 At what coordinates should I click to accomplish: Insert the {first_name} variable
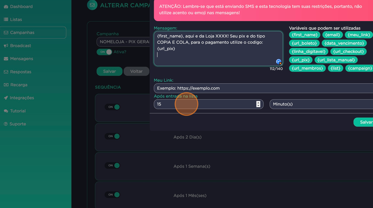(304, 35)
